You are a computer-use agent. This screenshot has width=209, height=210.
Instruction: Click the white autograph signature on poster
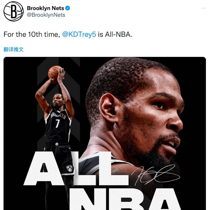[156, 174]
